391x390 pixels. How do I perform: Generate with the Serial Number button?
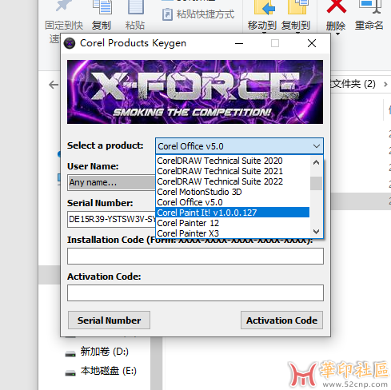click(x=109, y=320)
